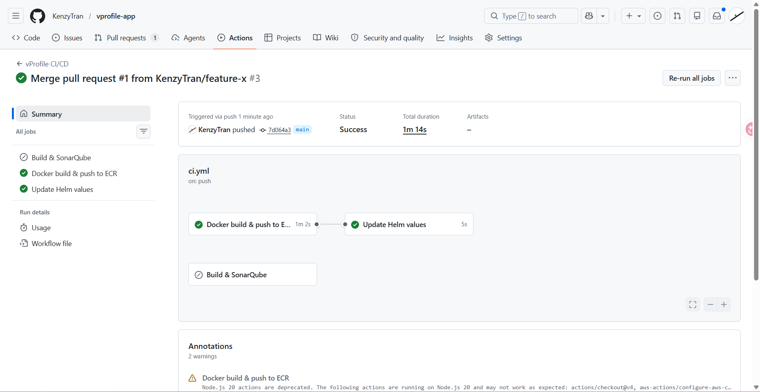Image resolution: width=760 pixels, height=392 pixels.
Task: Click the 'Triggered via push 1 minute ago' text
Action: pyautogui.click(x=231, y=116)
